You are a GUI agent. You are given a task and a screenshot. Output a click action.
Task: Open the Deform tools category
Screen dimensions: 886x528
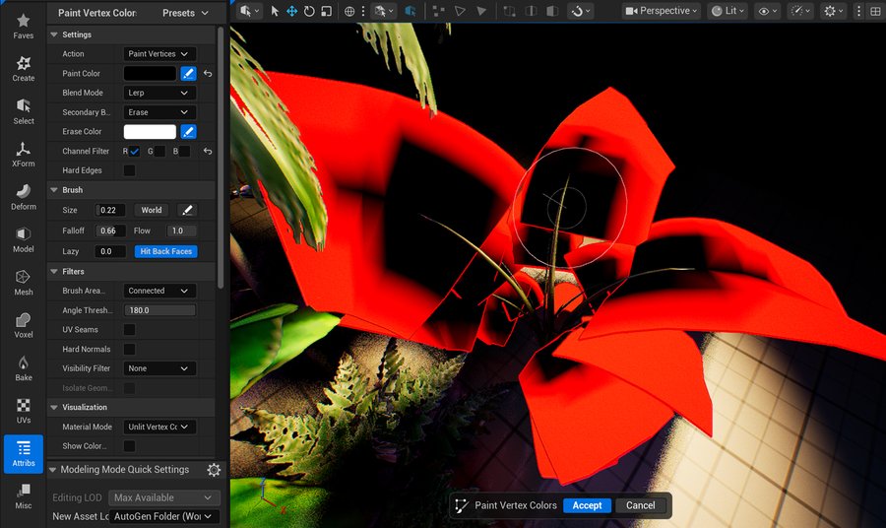pyautogui.click(x=23, y=197)
